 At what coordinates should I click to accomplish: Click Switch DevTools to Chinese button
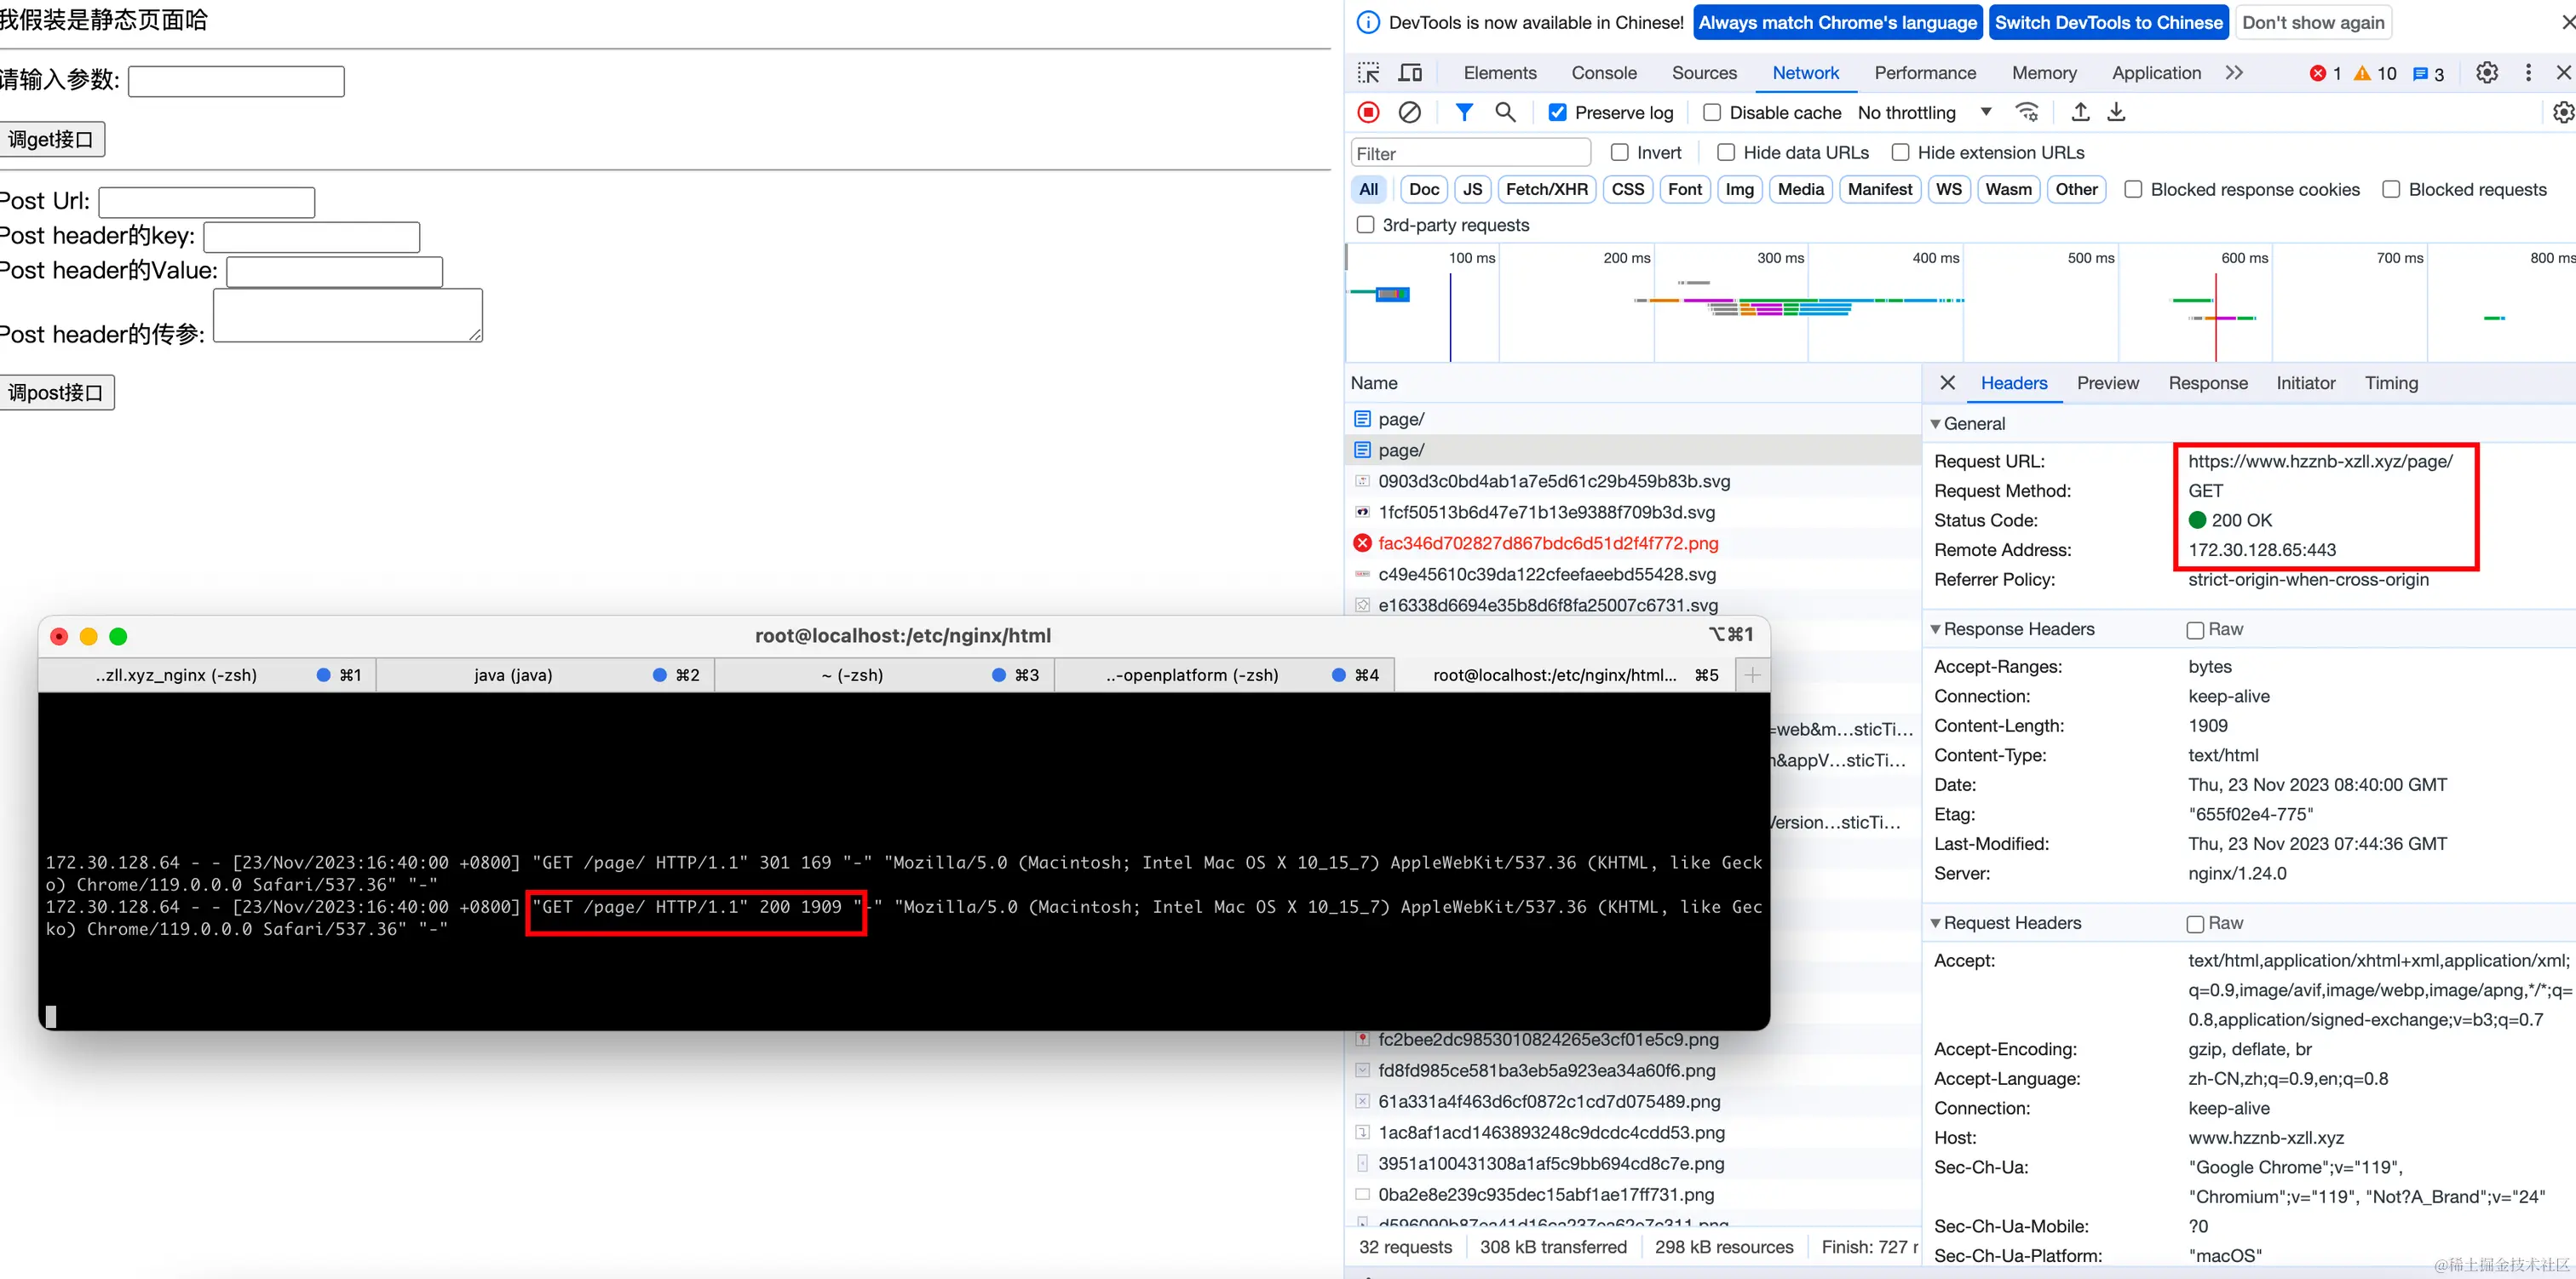click(2108, 23)
